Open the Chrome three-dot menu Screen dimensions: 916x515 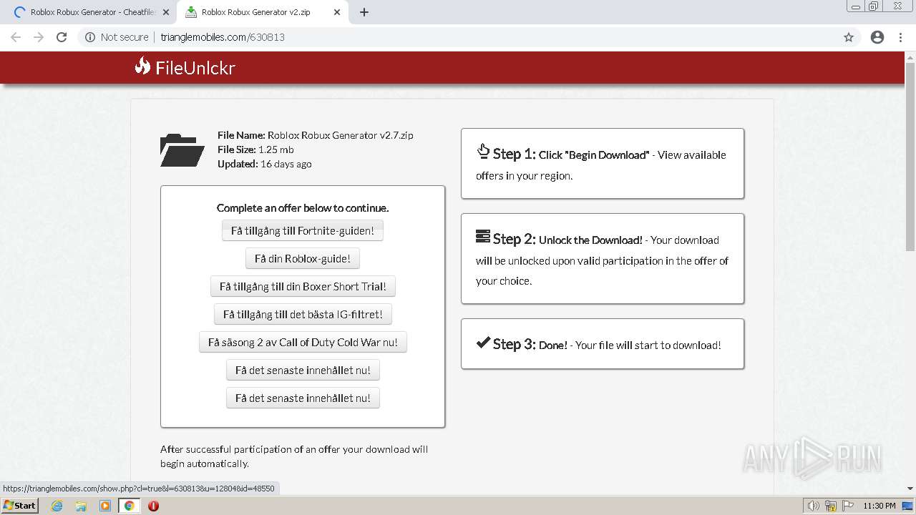coord(900,37)
